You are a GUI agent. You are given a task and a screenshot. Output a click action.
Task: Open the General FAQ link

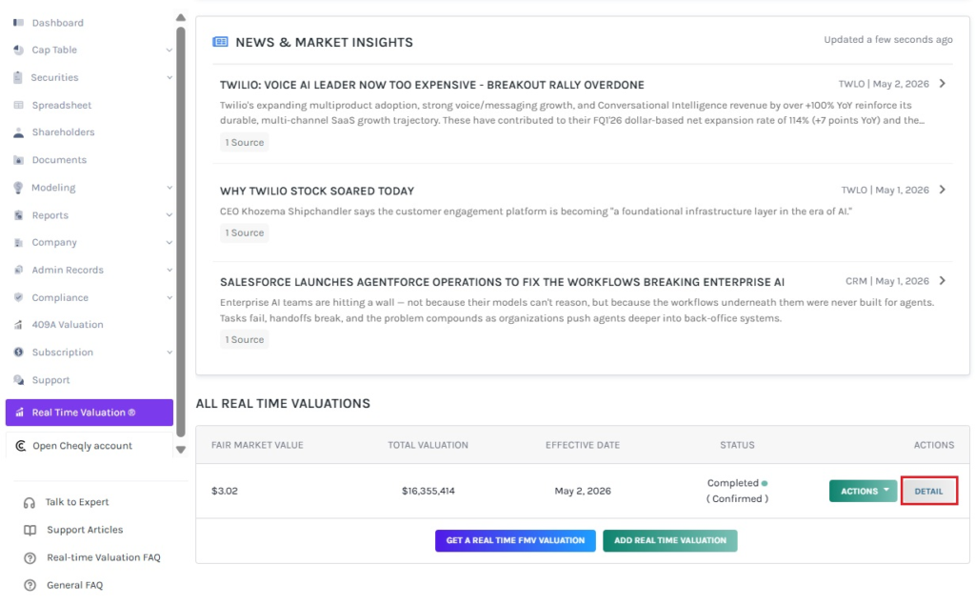pos(74,585)
